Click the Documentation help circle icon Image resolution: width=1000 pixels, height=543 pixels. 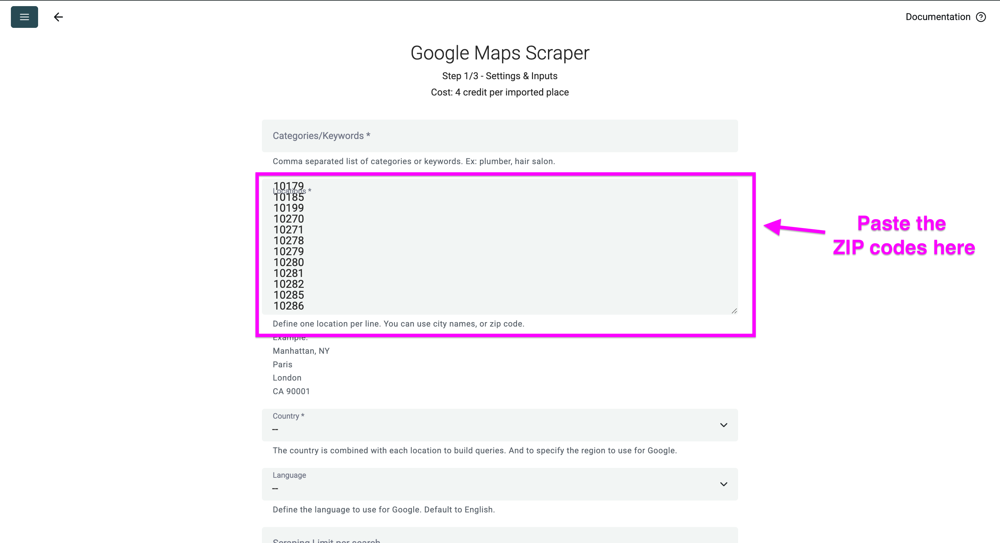click(981, 17)
